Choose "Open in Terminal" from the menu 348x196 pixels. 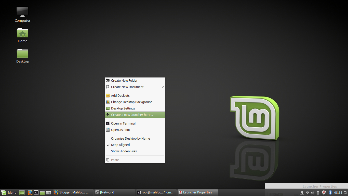click(123, 123)
